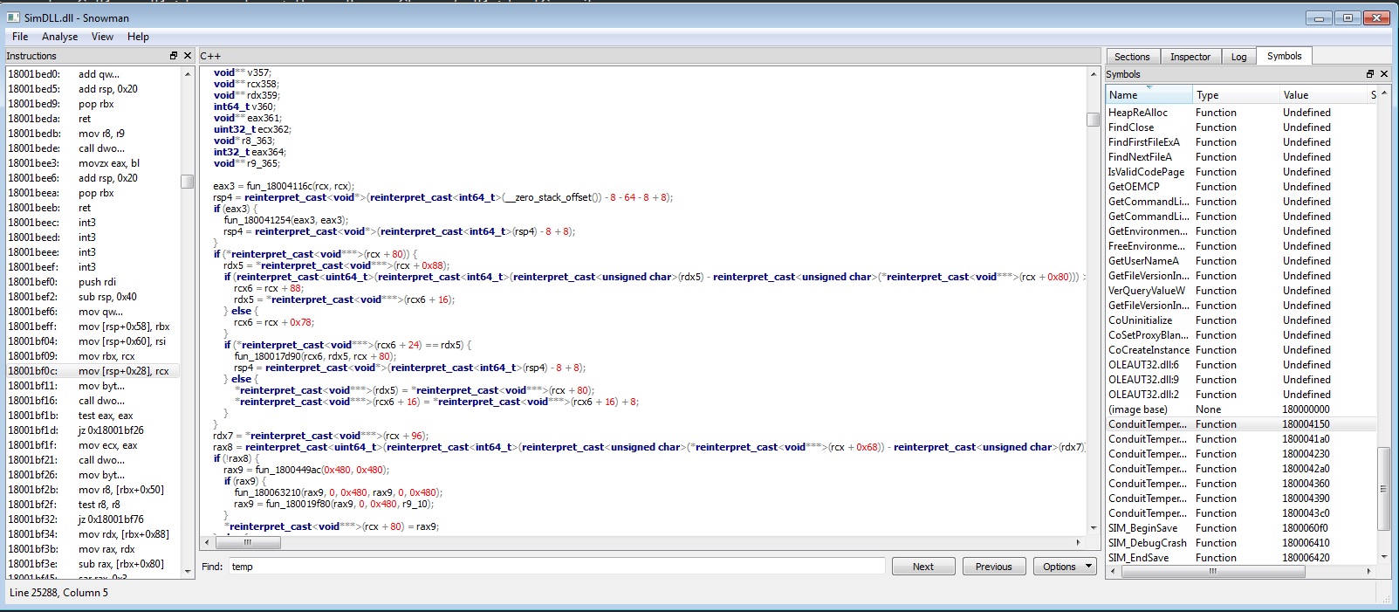Sort symbols by Value column header
The width and height of the screenshot is (1399, 612).
pos(1320,95)
